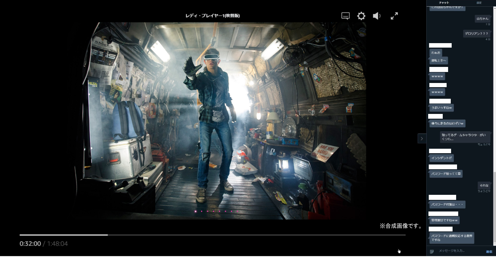Select the 後ろにまるのはむずいw message
The image size is (496, 257).
[447, 123]
